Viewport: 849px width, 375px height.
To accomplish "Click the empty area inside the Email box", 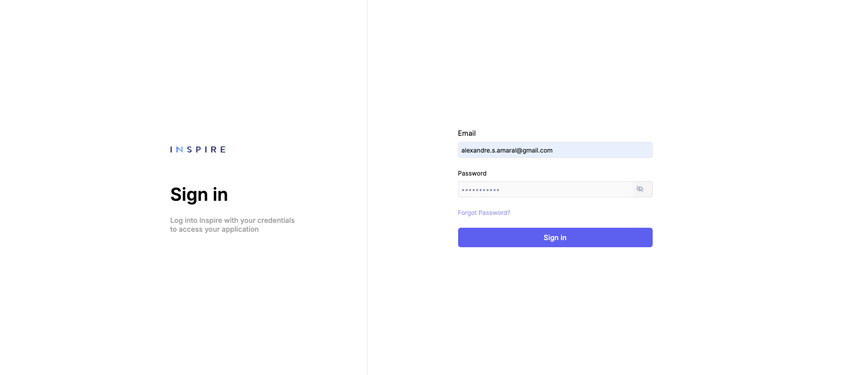I will 601,150.
